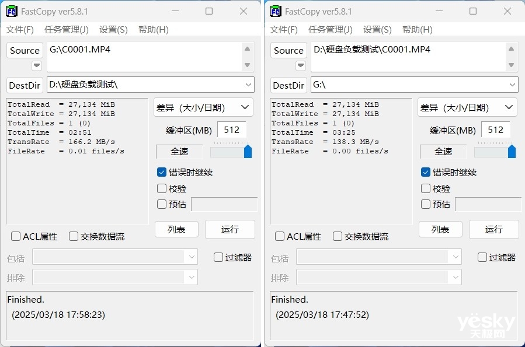Click the small arrow button under Source, right window
Image resolution: width=525 pixels, height=347 pixels.
pos(301,65)
